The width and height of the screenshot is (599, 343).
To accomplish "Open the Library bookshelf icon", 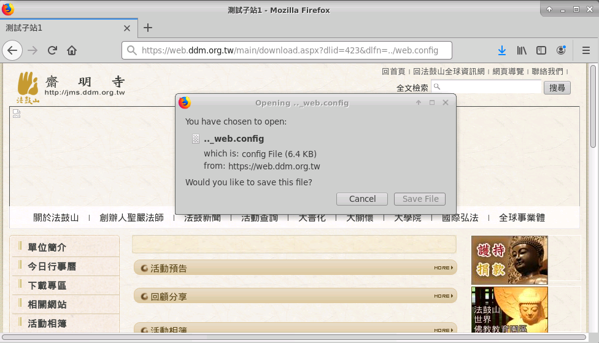I will 522,50.
